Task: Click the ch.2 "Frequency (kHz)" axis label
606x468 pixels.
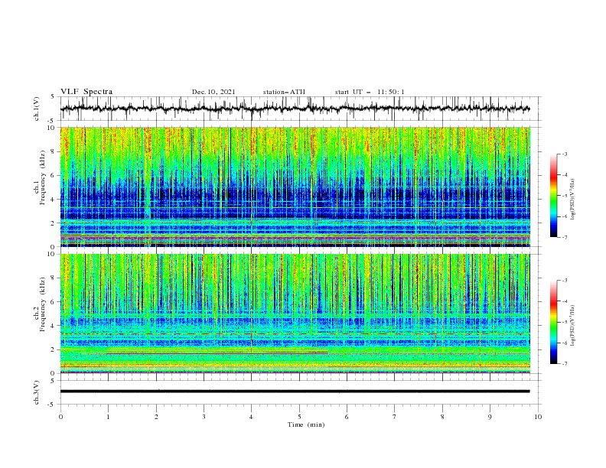Action: click(42, 304)
